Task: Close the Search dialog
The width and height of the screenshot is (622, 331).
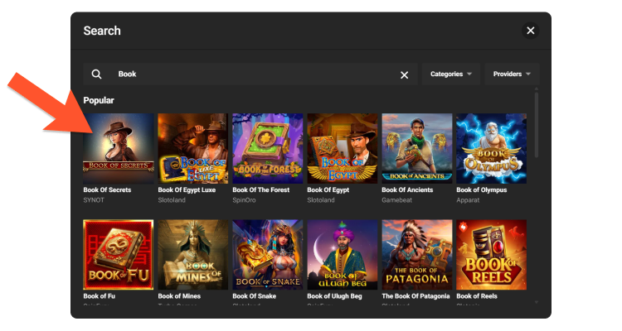Action: (x=531, y=31)
